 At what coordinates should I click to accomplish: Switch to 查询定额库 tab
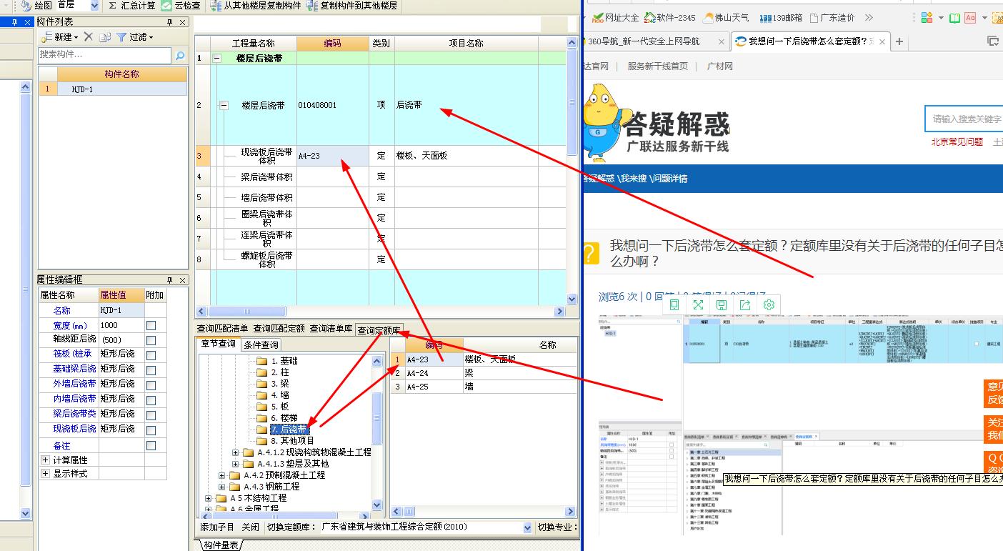(379, 330)
